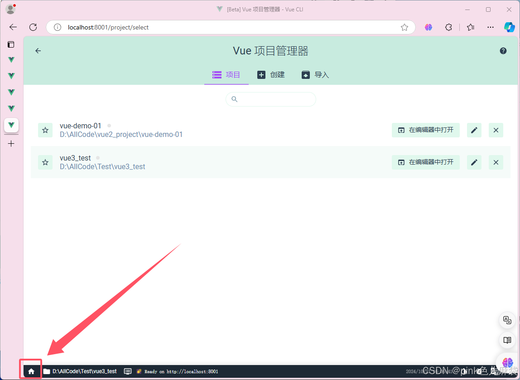Open the favorites list icon
This screenshot has width=520, height=380.
point(470,27)
